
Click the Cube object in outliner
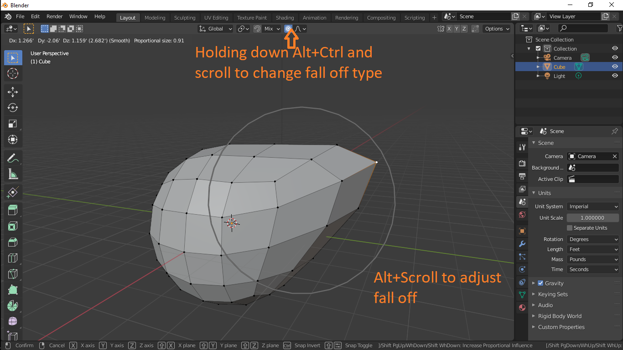pyautogui.click(x=560, y=67)
